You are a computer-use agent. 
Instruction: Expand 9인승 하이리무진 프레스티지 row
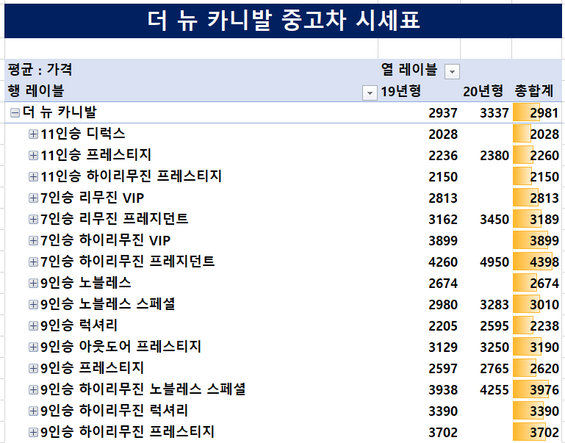pyautogui.click(x=33, y=432)
